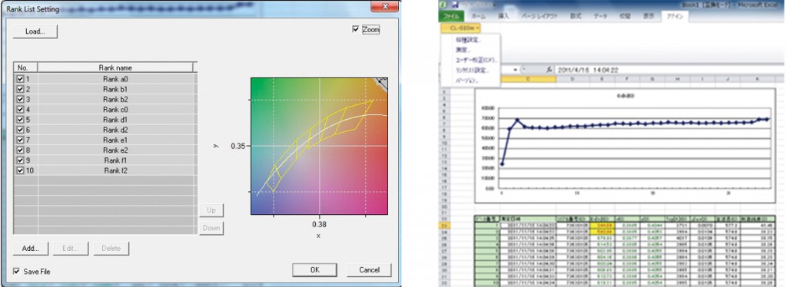Click the fx insert function icon

[549, 70]
